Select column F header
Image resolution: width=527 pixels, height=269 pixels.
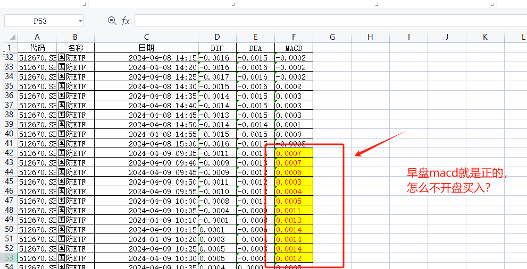tap(294, 37)
